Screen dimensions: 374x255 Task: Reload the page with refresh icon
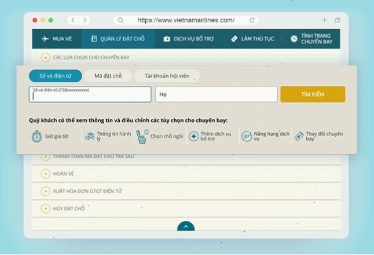click(x=252, y=20)
